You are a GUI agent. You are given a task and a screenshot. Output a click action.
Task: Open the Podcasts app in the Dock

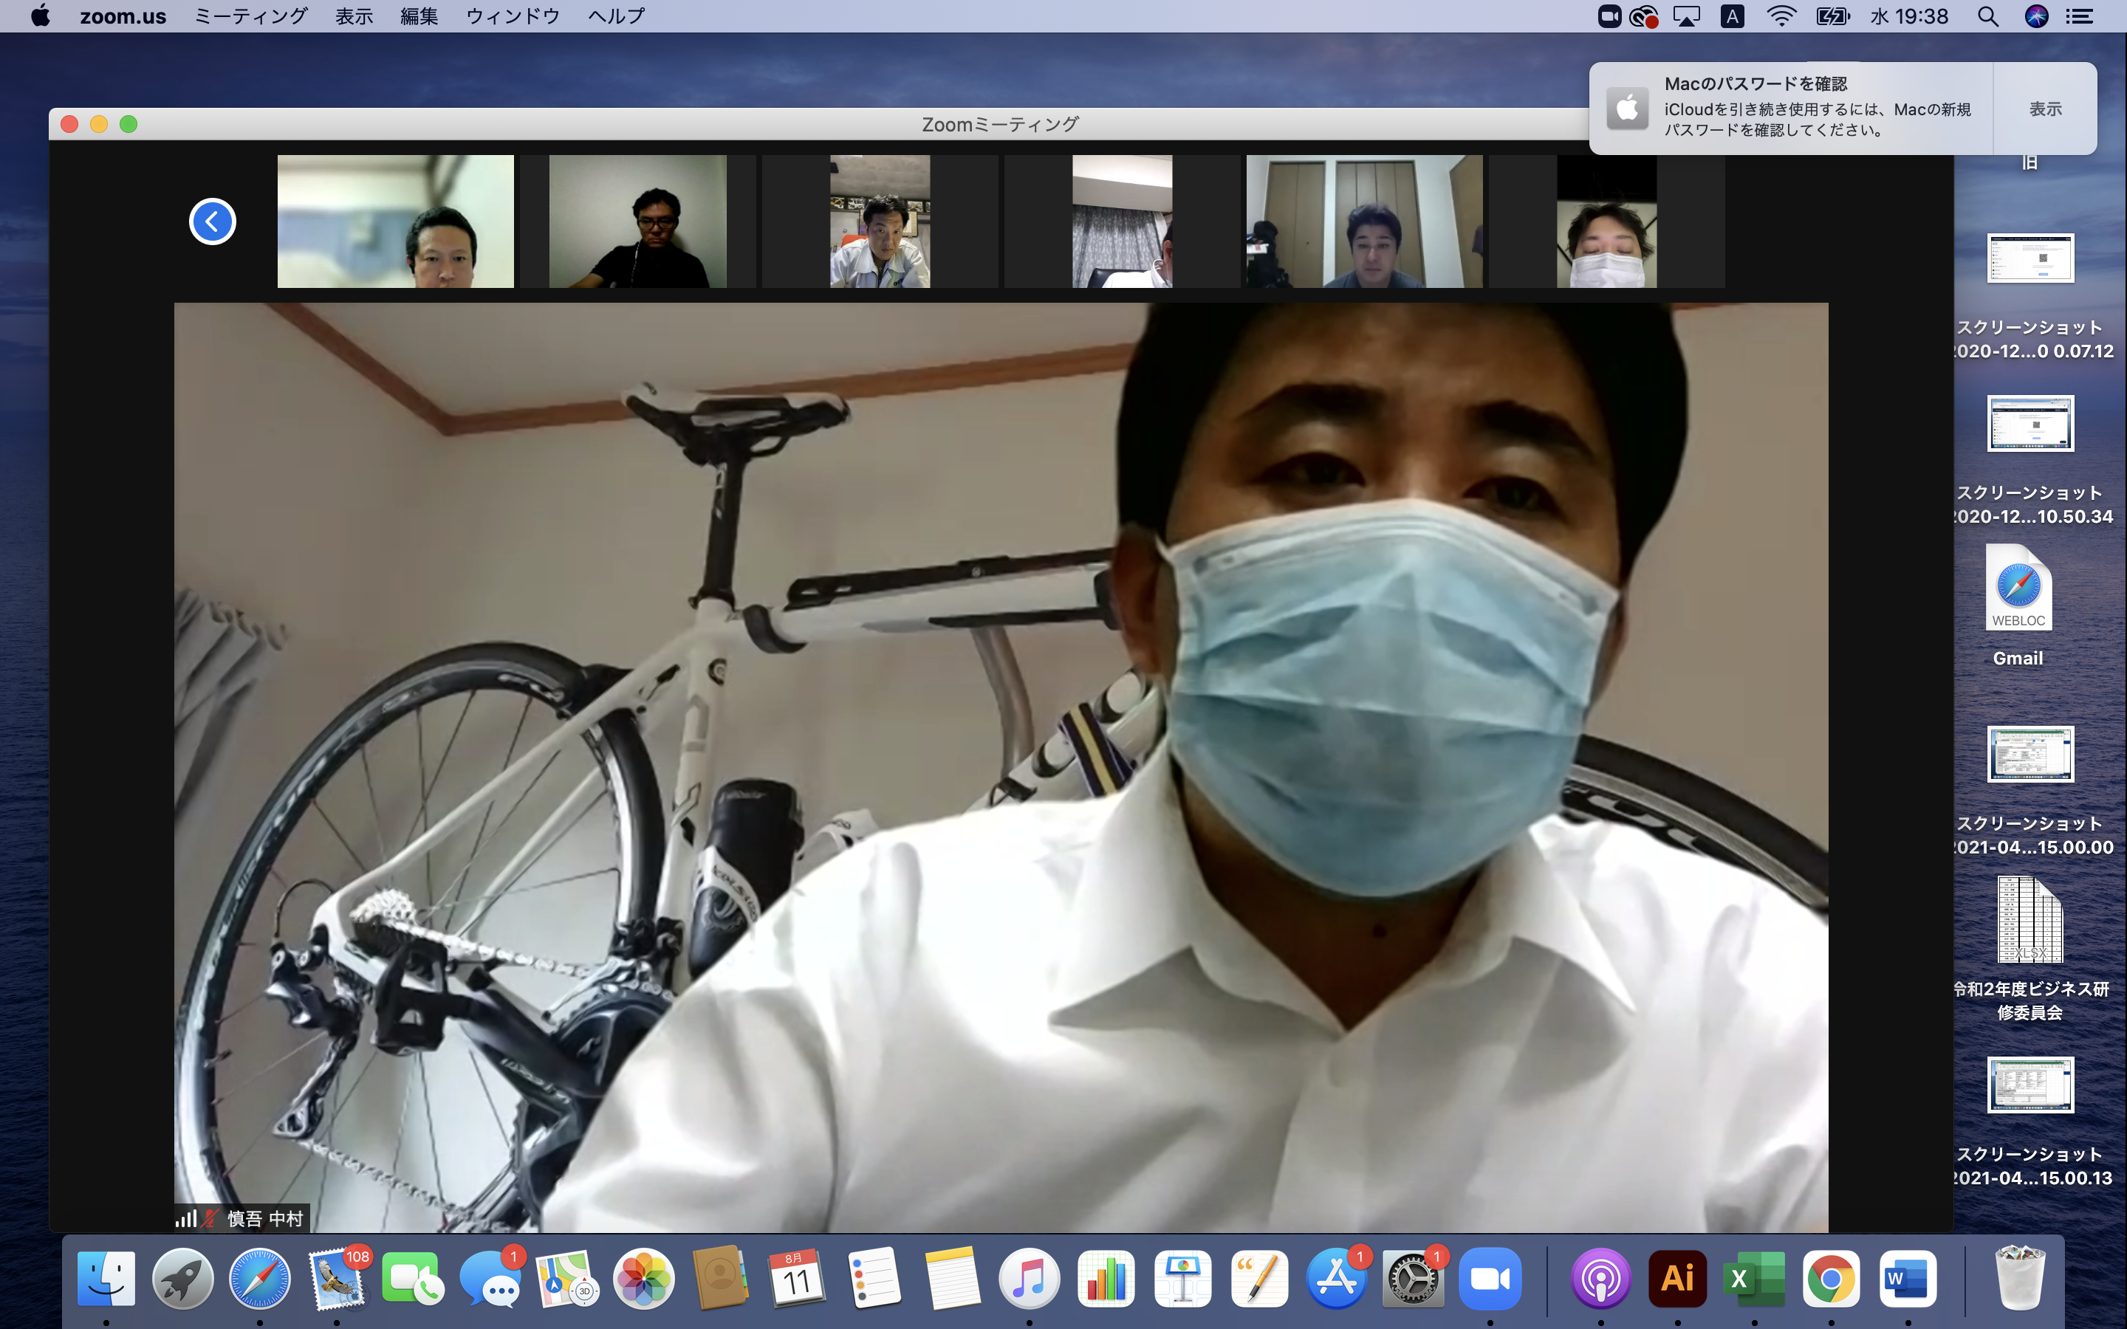(x=1600, y=1279)
